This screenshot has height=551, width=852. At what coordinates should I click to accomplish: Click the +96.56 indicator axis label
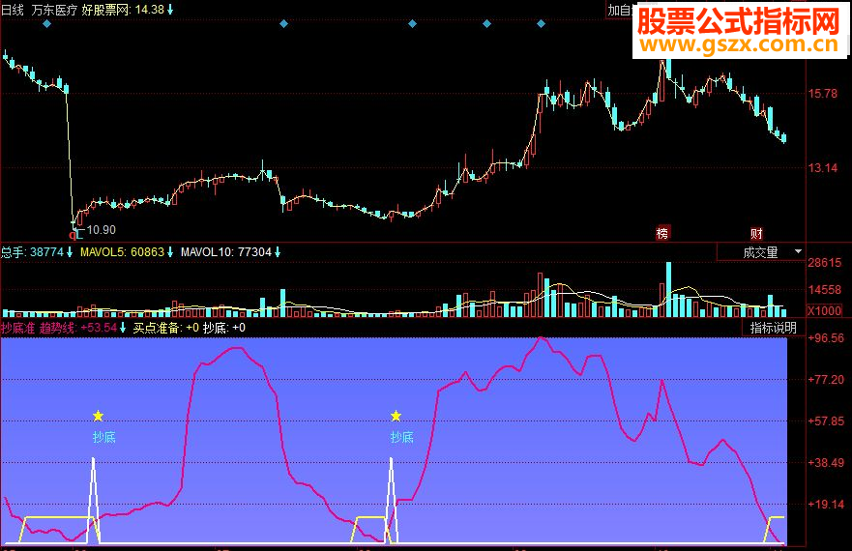coord(826,338)
